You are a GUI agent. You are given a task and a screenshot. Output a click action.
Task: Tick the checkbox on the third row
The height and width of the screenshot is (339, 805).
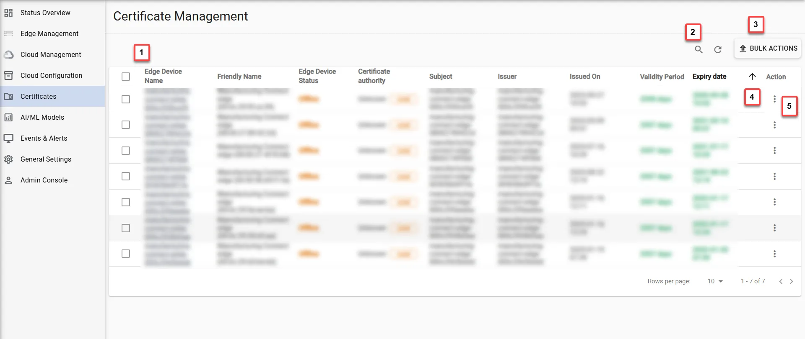(126, 151)
